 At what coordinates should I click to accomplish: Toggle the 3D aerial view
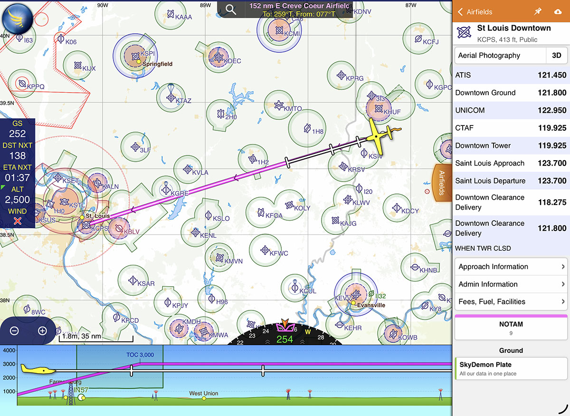click(x=556, y=56)
